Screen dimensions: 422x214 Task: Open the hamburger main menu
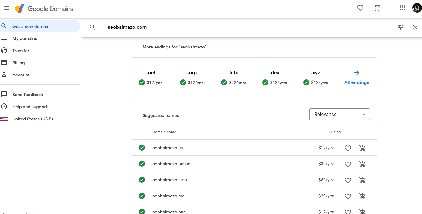[6, 8]
